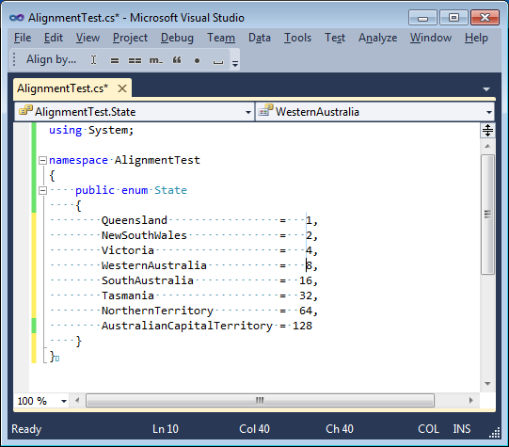Viewport: 509px width, 447px height.
Task: Click the editor split-window handle icon
Action: point(487,131)
